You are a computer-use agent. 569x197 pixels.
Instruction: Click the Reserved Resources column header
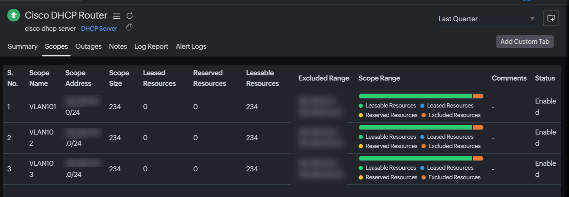[x=209, y=78]
